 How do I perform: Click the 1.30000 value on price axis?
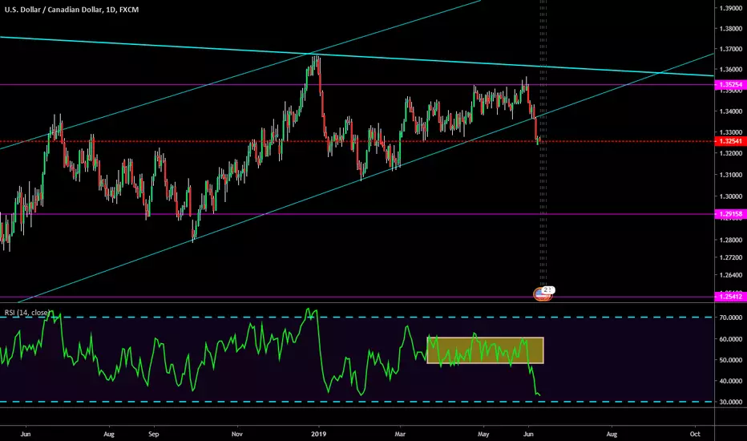(x=731, y=196)
